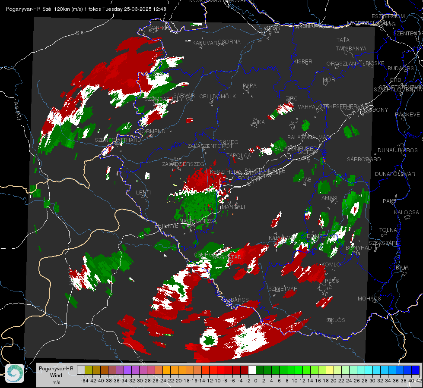Click the 'Poganyvar-HR Wind m/s' legend title
423x388 pixels.
(56, 375)
